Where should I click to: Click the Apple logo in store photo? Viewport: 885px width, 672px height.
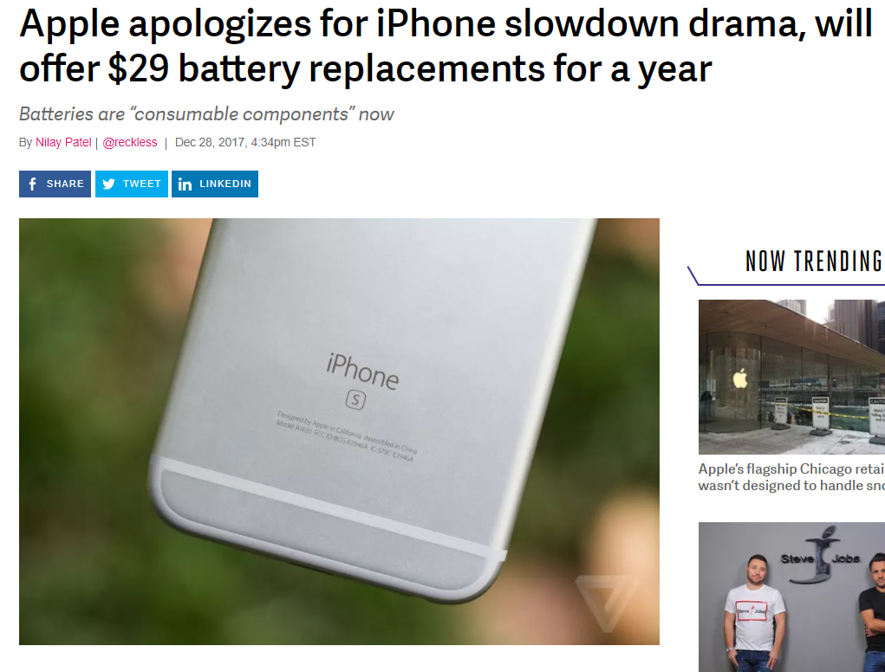click(x=740, y=378)
